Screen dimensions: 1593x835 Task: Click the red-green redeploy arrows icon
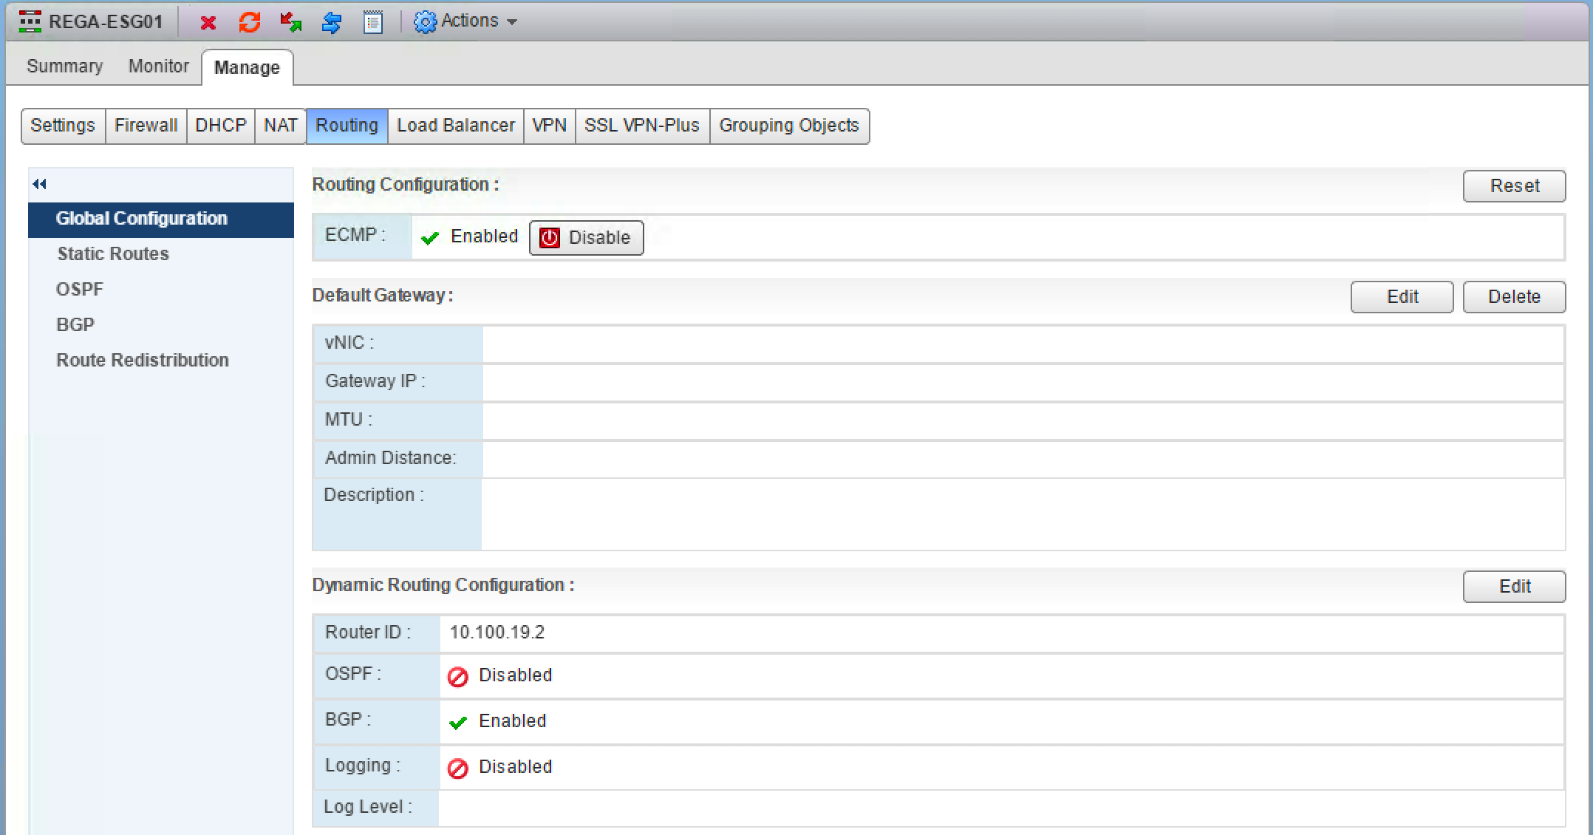[x=290, y=22]
